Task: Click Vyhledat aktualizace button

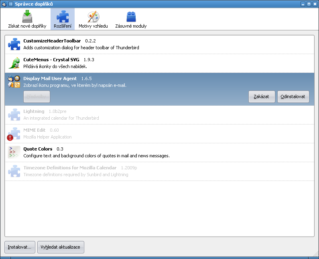Action: pos(61,247)
